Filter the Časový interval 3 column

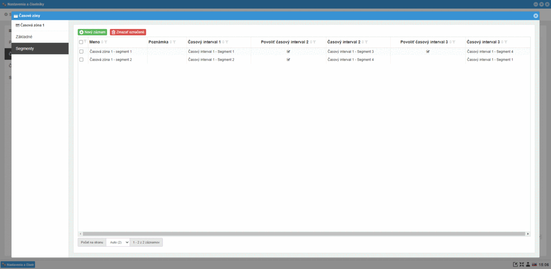click(x=506, y=42)
